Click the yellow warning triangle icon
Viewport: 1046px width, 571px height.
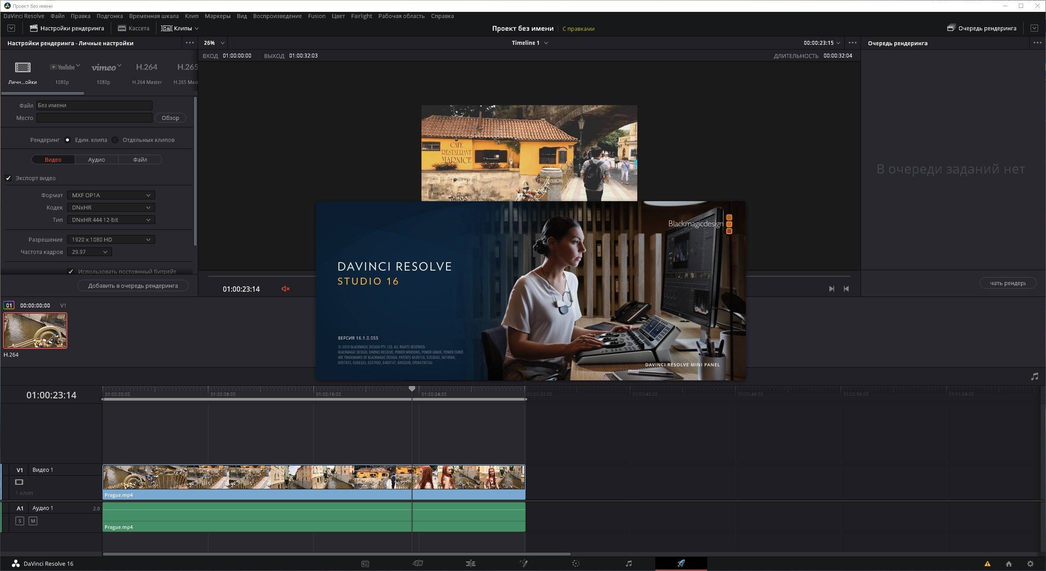987,564
